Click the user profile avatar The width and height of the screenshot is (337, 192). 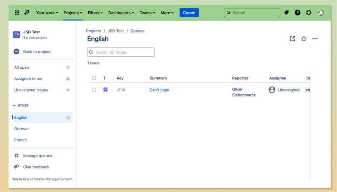pos(320,13)
